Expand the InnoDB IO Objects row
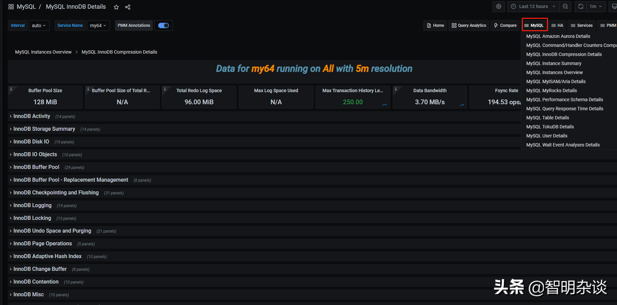This screenshot has width=617, height=305. pos(35,155)
